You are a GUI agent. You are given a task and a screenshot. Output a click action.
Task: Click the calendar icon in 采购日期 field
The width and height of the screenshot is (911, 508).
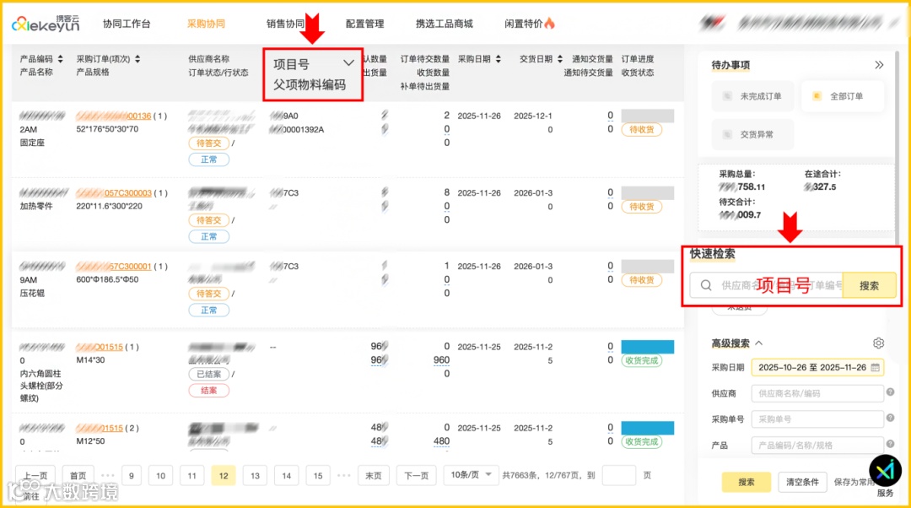coord(875,367)
